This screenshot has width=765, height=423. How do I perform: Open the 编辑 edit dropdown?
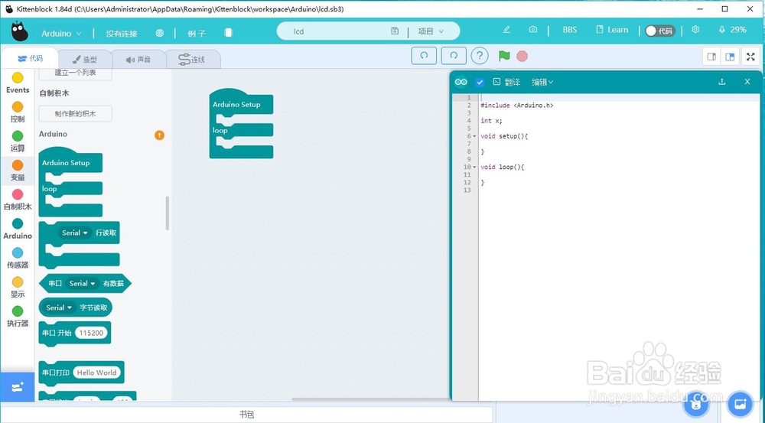[542, 82]
